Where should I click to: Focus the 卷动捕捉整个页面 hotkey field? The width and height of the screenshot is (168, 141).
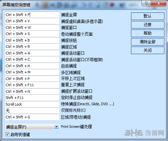tap(32, 34)
